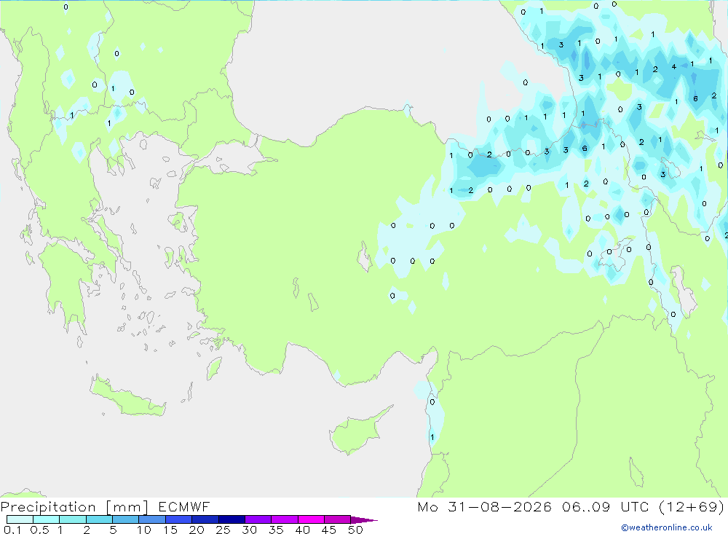The height and width of the screenshot is (534, 728).
Task: Click the value 4 precipitation label
Action: (x=673, y=67)
